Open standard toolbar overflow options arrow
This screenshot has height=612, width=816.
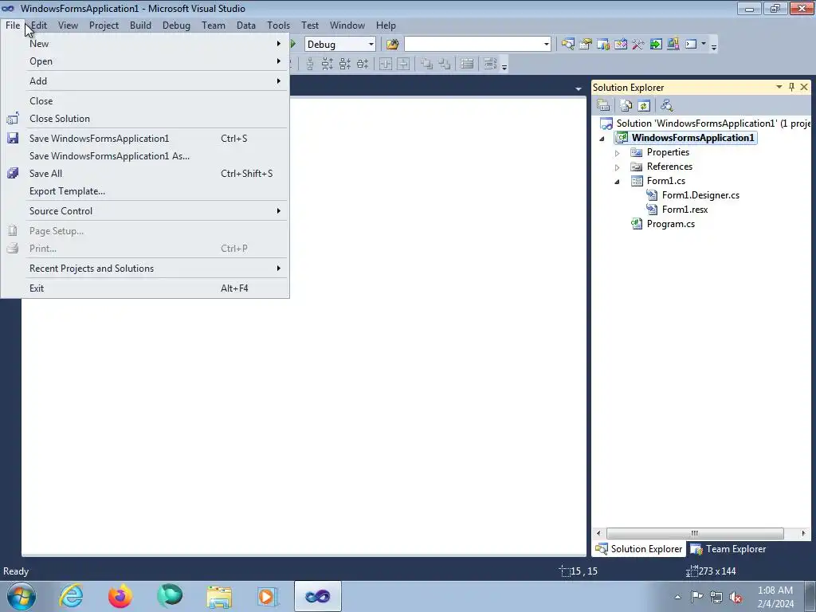click(713, 46)
